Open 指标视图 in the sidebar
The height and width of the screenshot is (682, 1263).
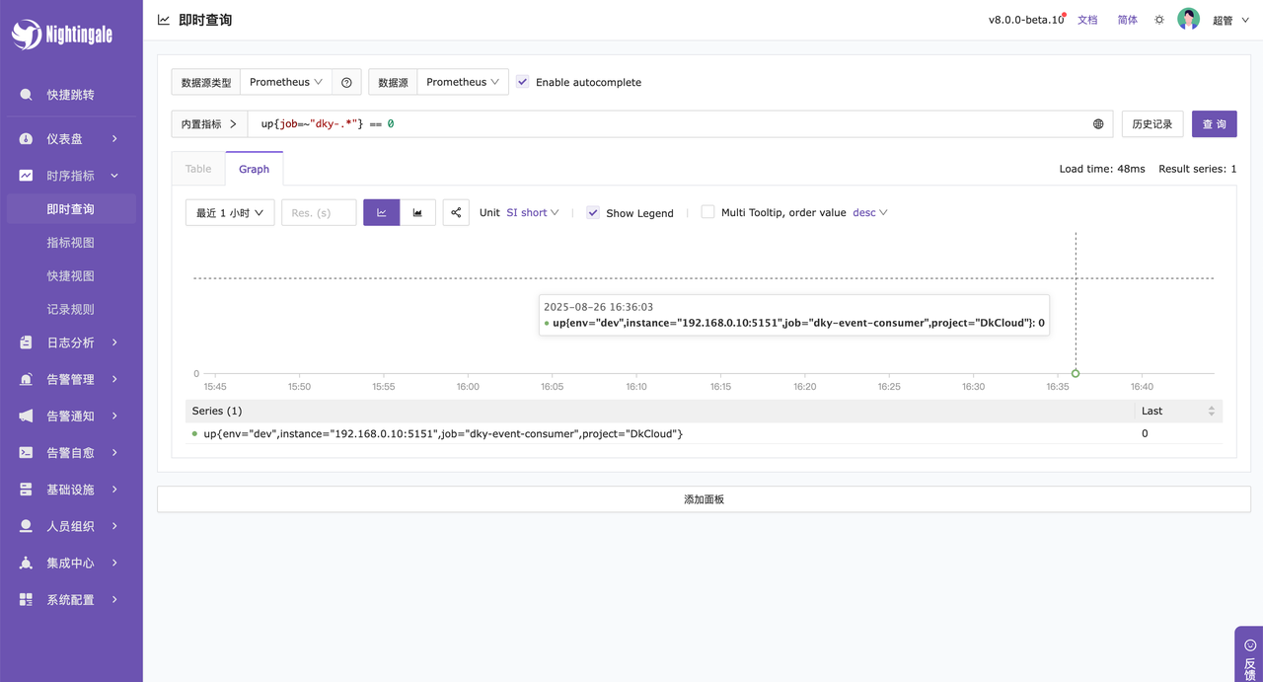tap(71, 243)
